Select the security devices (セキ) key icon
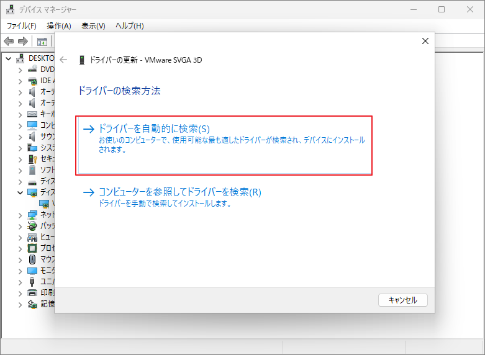This screenshot has width=485, height=355. 32,159
